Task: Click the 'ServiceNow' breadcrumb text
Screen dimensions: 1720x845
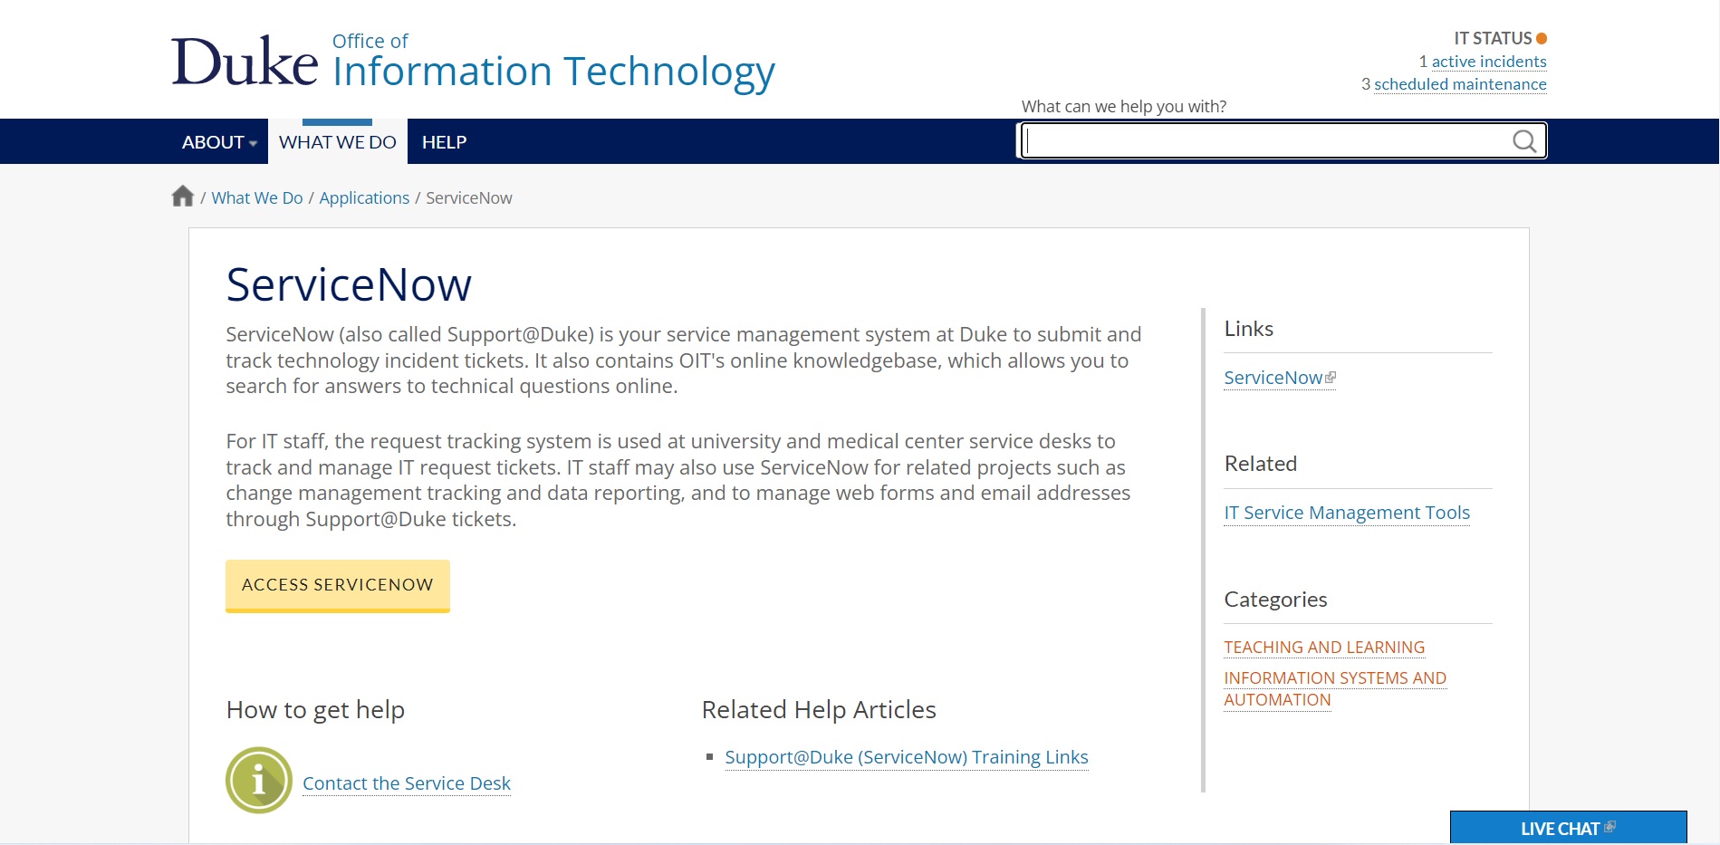Action: coord(469,197)
